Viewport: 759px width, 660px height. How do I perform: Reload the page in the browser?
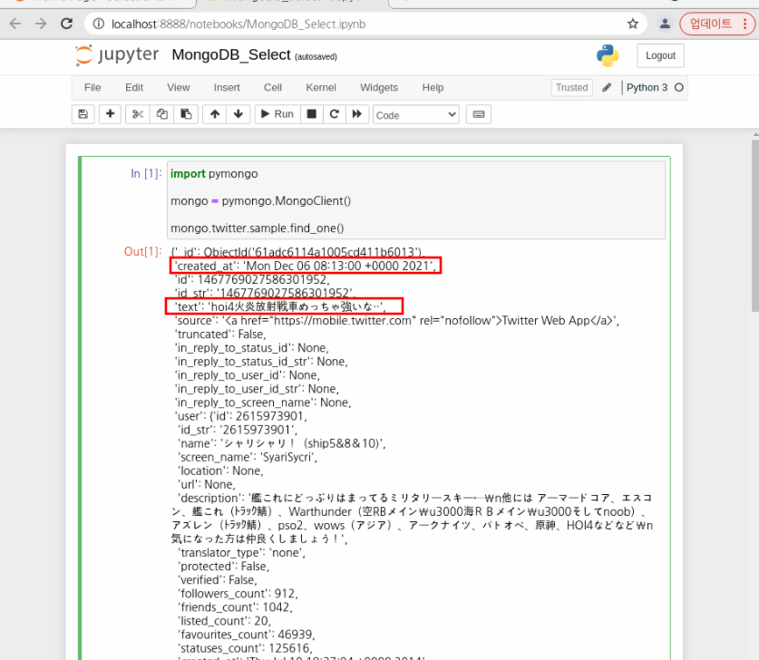pos(67,24)
